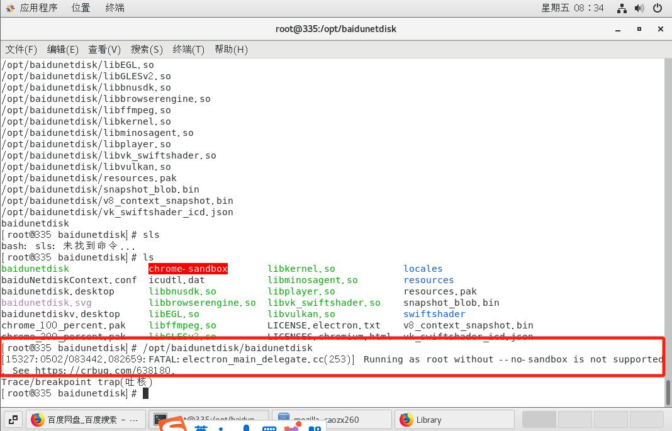Click chrome_100_percent.pak in ls output
672x431 pixels.
point(64,325)
